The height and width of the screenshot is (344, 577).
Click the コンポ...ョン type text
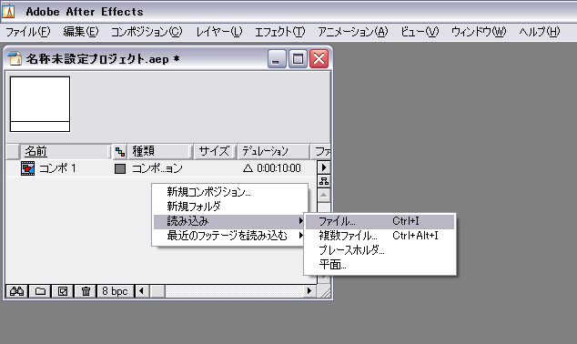(157, 168)
